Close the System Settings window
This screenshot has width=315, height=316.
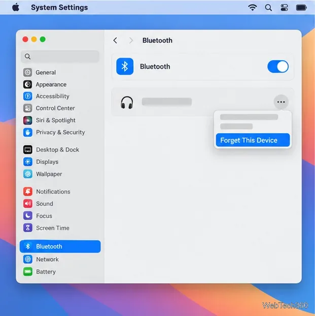25,39
